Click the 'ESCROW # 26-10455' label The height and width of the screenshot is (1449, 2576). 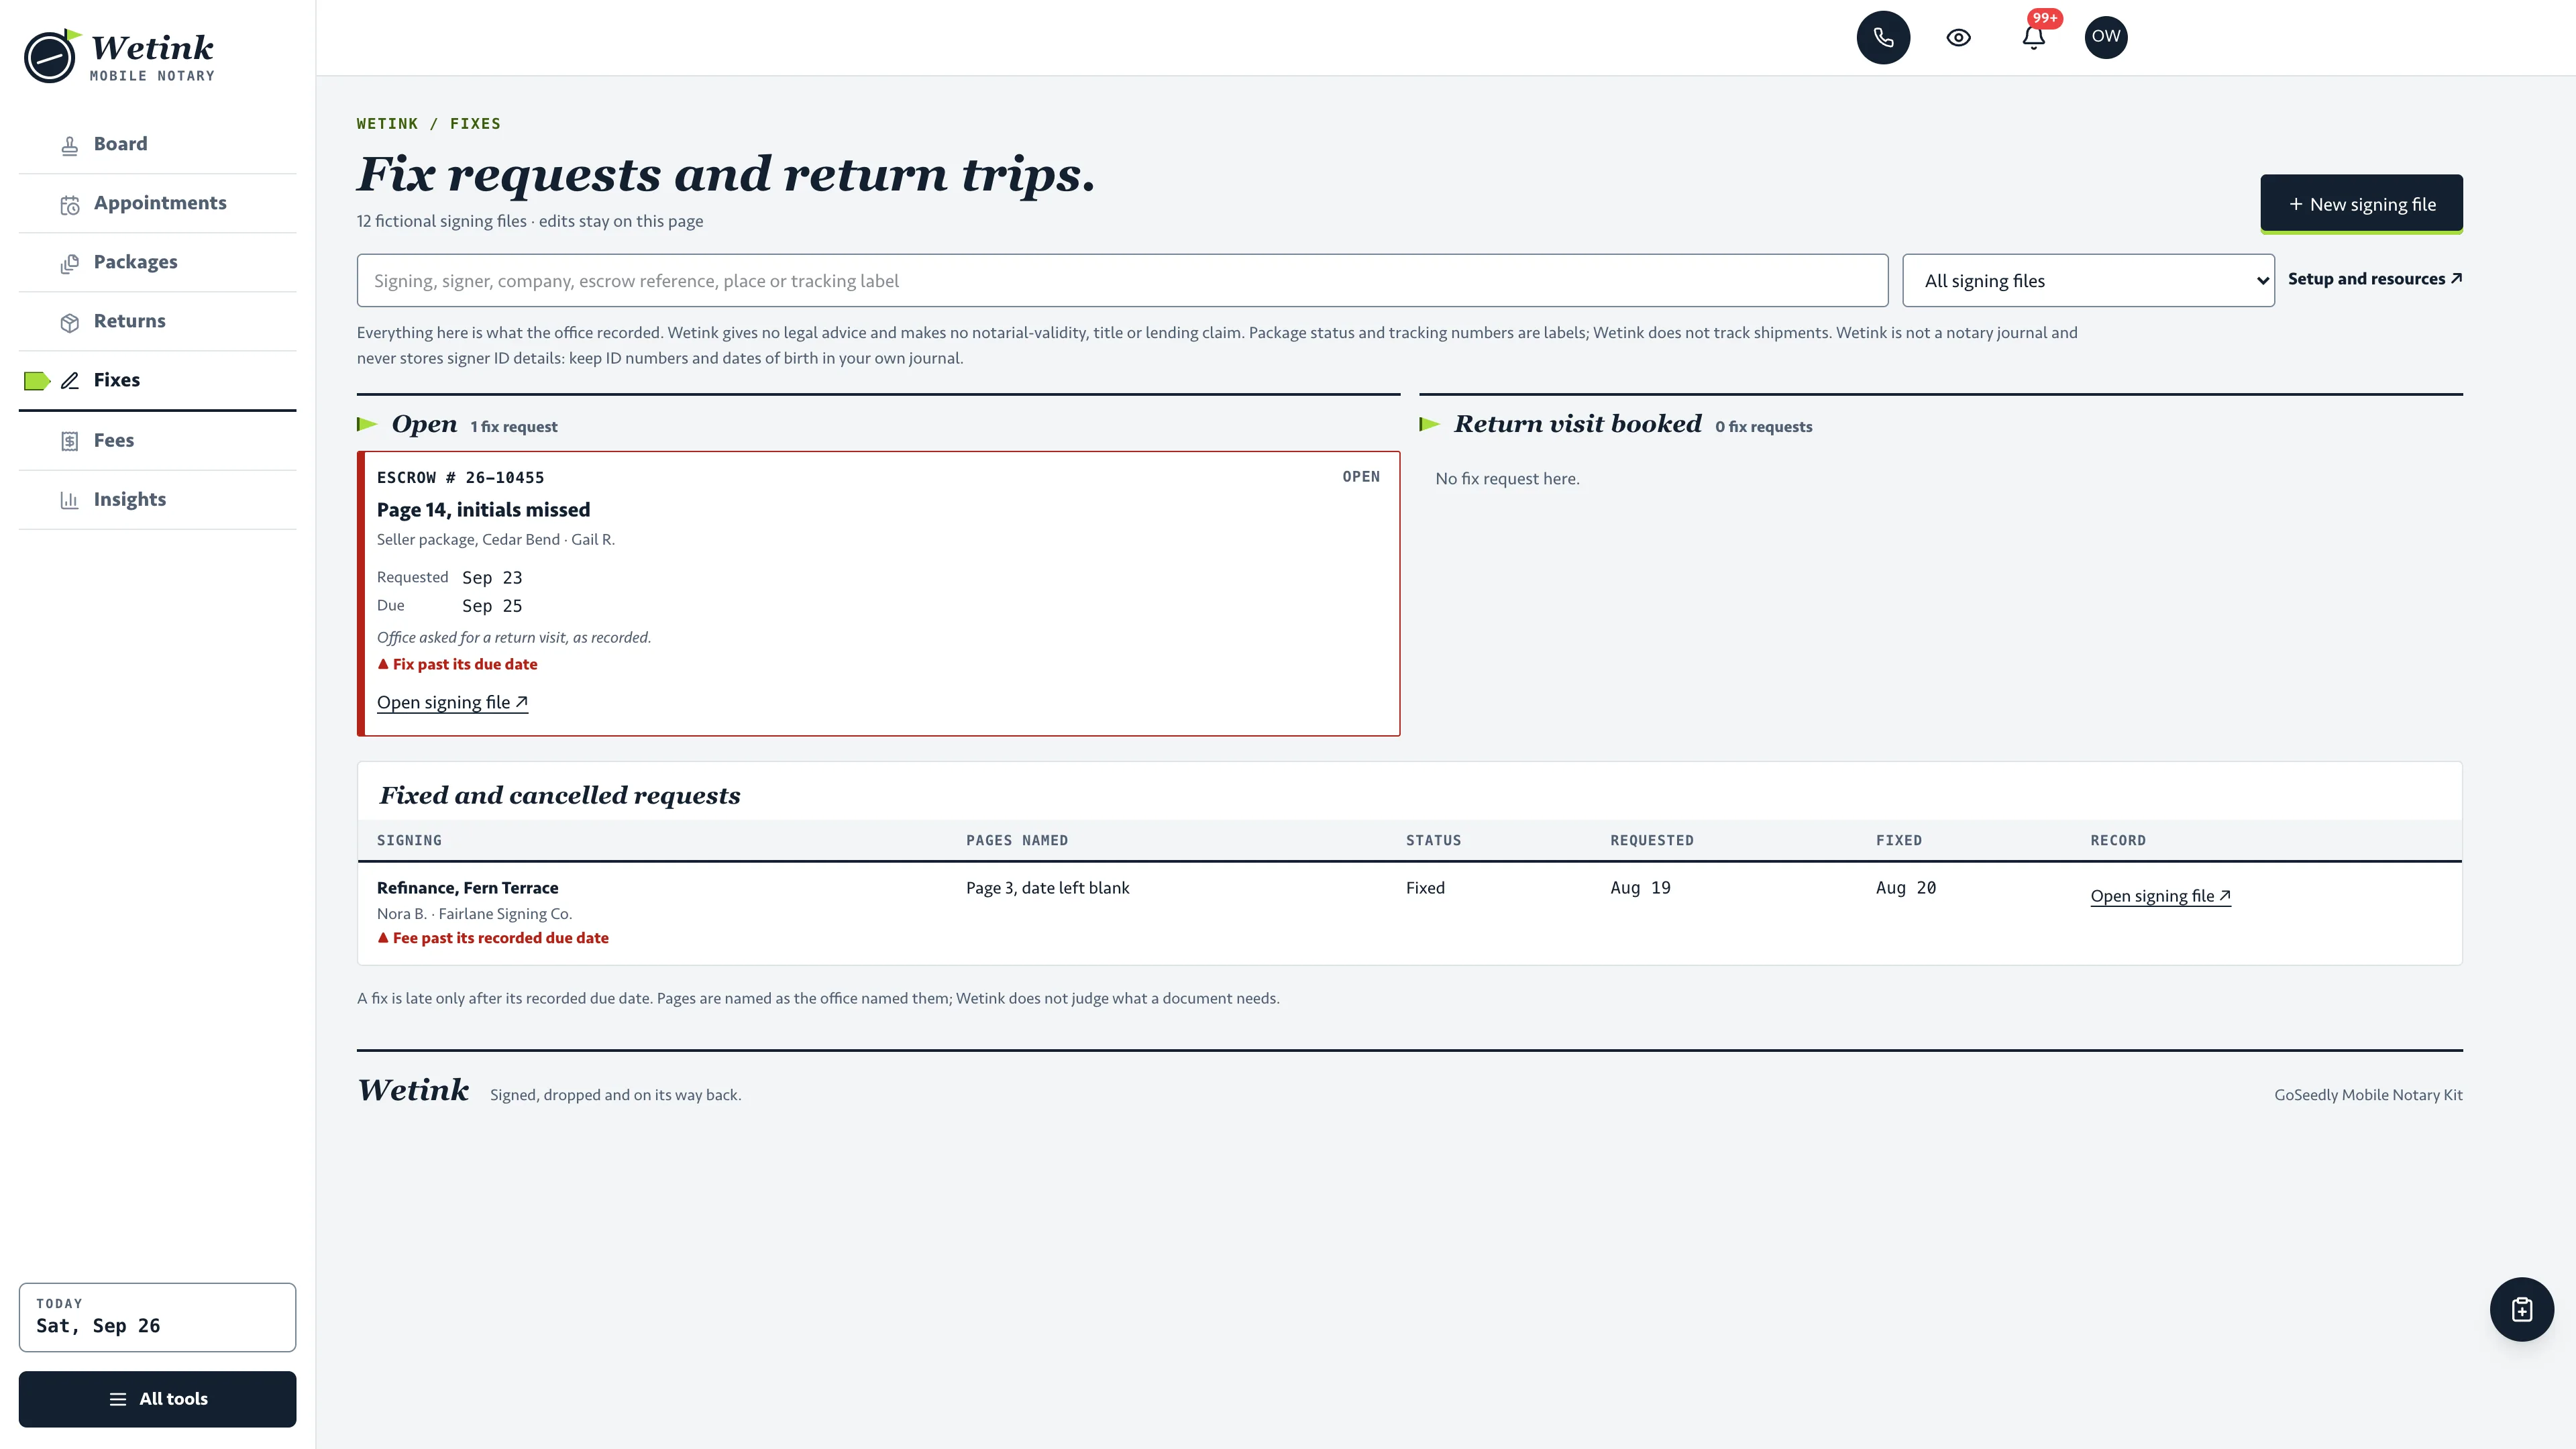460,478
